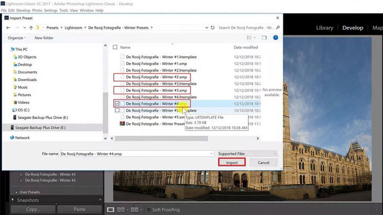Go back with the dialog's back arrow

pyautogui.click(x=8, y=28)
